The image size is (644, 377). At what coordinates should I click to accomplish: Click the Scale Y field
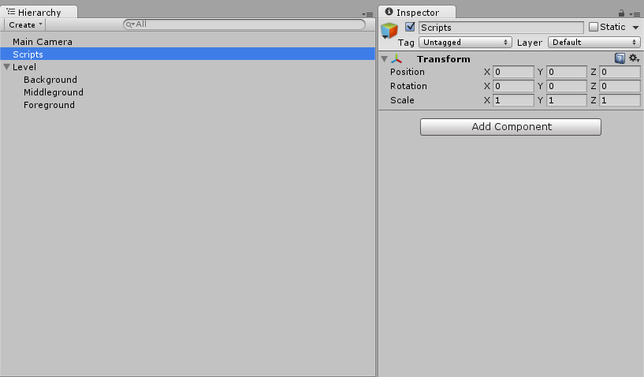[x=567, y=100]
